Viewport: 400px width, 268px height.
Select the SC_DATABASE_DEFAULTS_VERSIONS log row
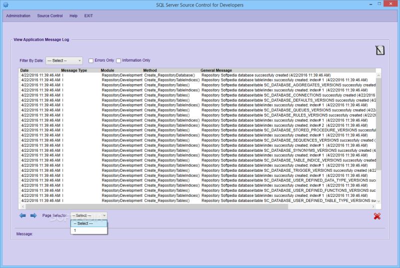pos(198,100)
